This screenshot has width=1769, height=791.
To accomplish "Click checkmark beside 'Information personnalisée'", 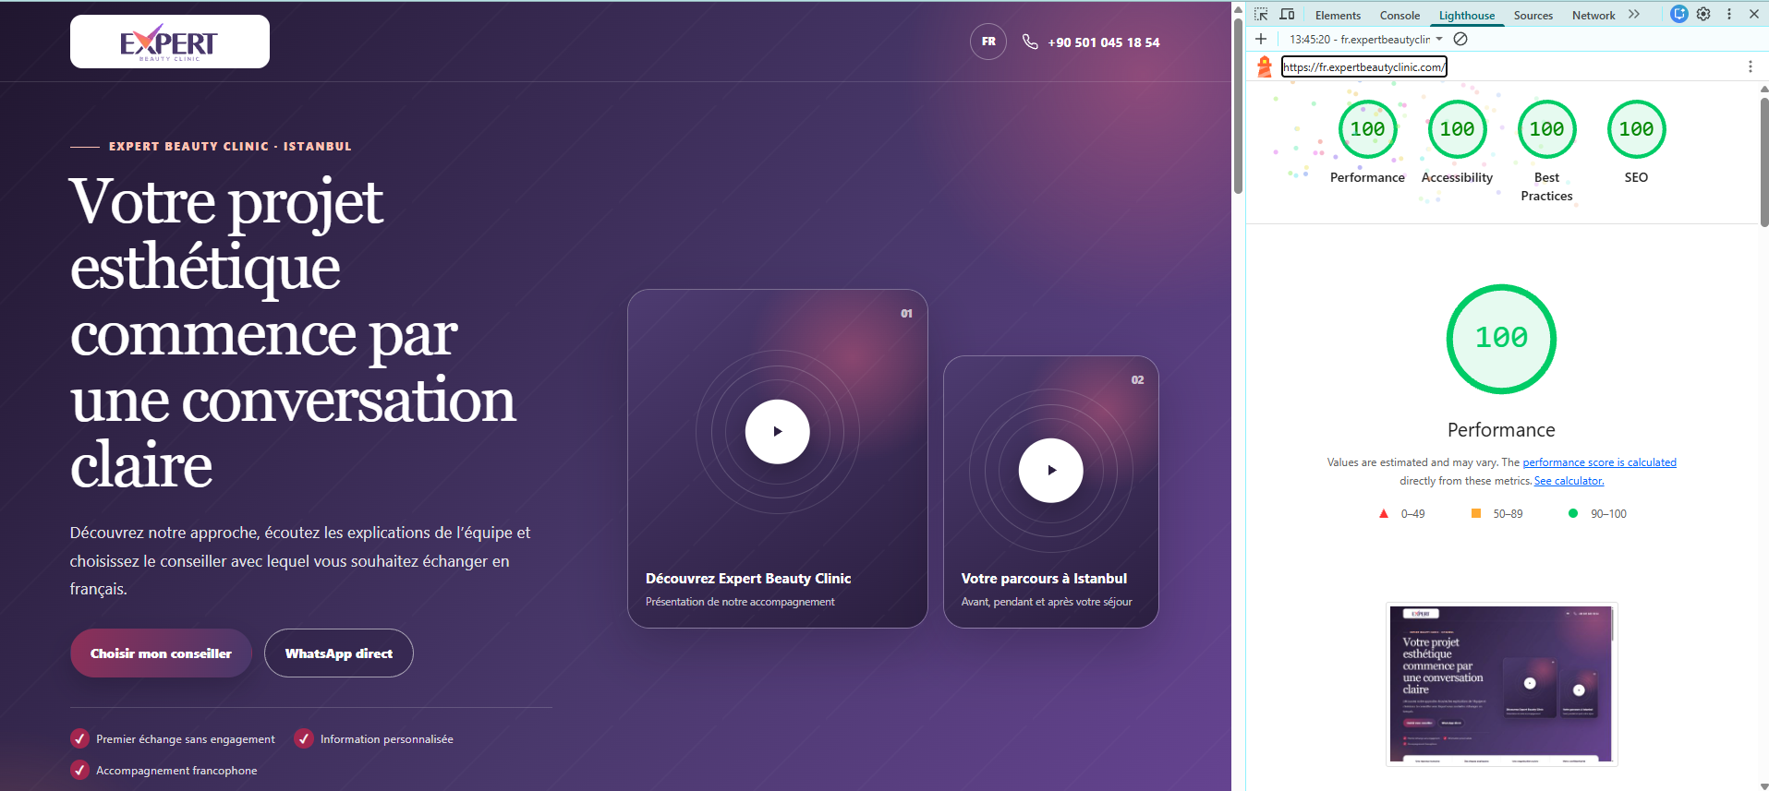I will pos(304,738).
